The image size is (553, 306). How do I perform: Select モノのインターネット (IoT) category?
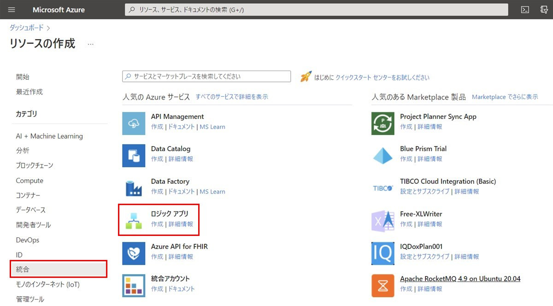[x=48, y=284]
